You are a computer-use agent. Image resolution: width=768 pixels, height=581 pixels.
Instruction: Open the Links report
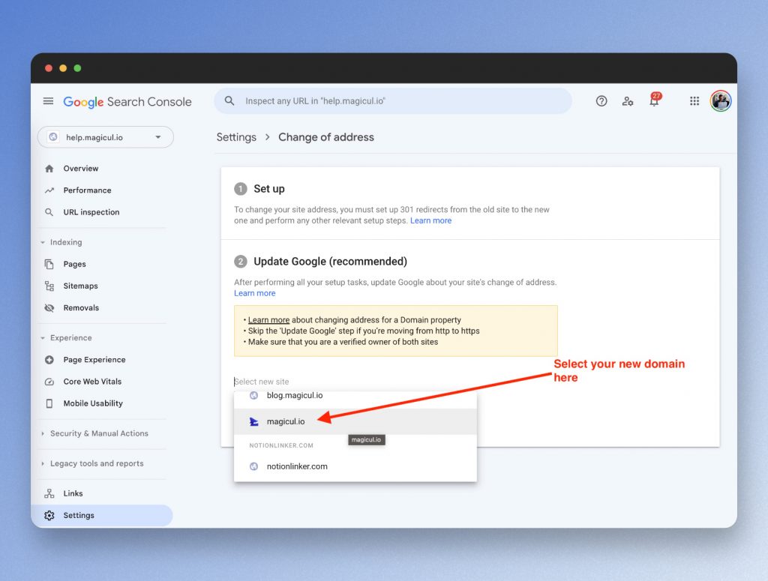click(73, 493)
